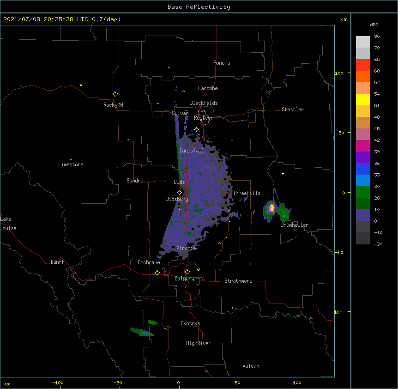Click the yellow diamond marker below Cochrane
Screen dimensions: 398x389
click(x=157, y=273)
